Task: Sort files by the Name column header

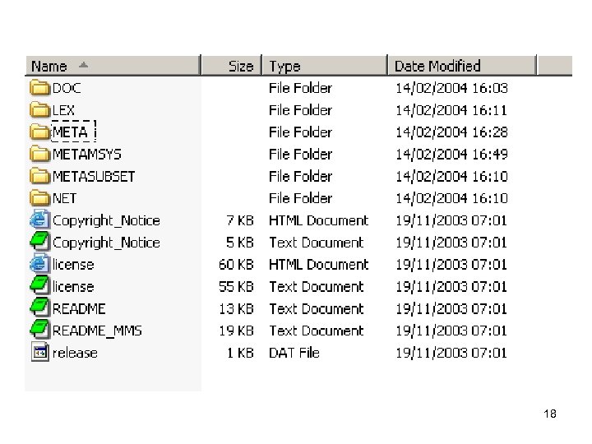Action: 49,66
